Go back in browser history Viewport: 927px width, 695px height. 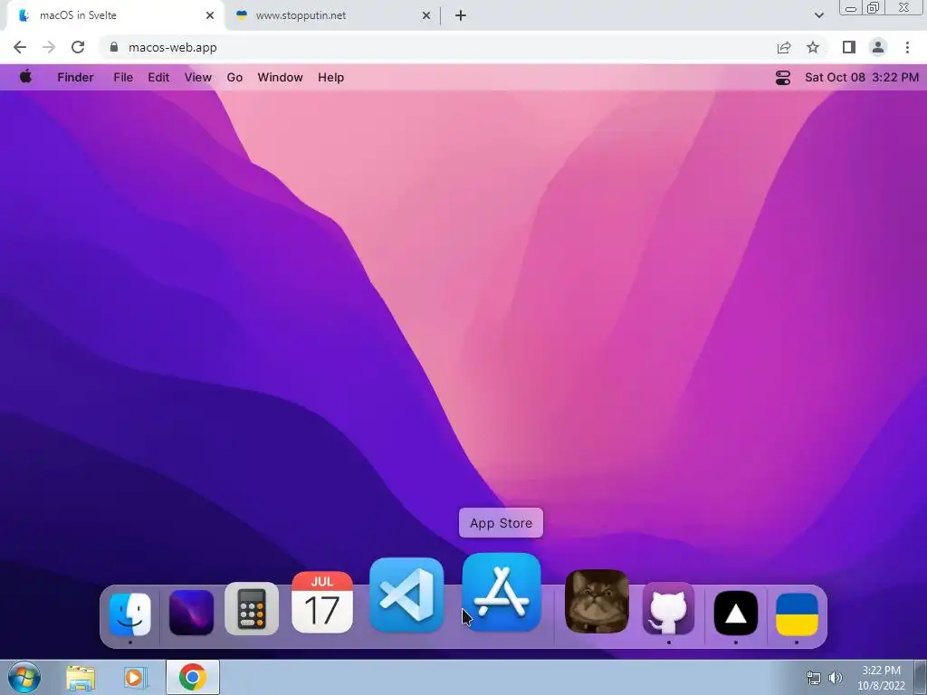(20, 47)
